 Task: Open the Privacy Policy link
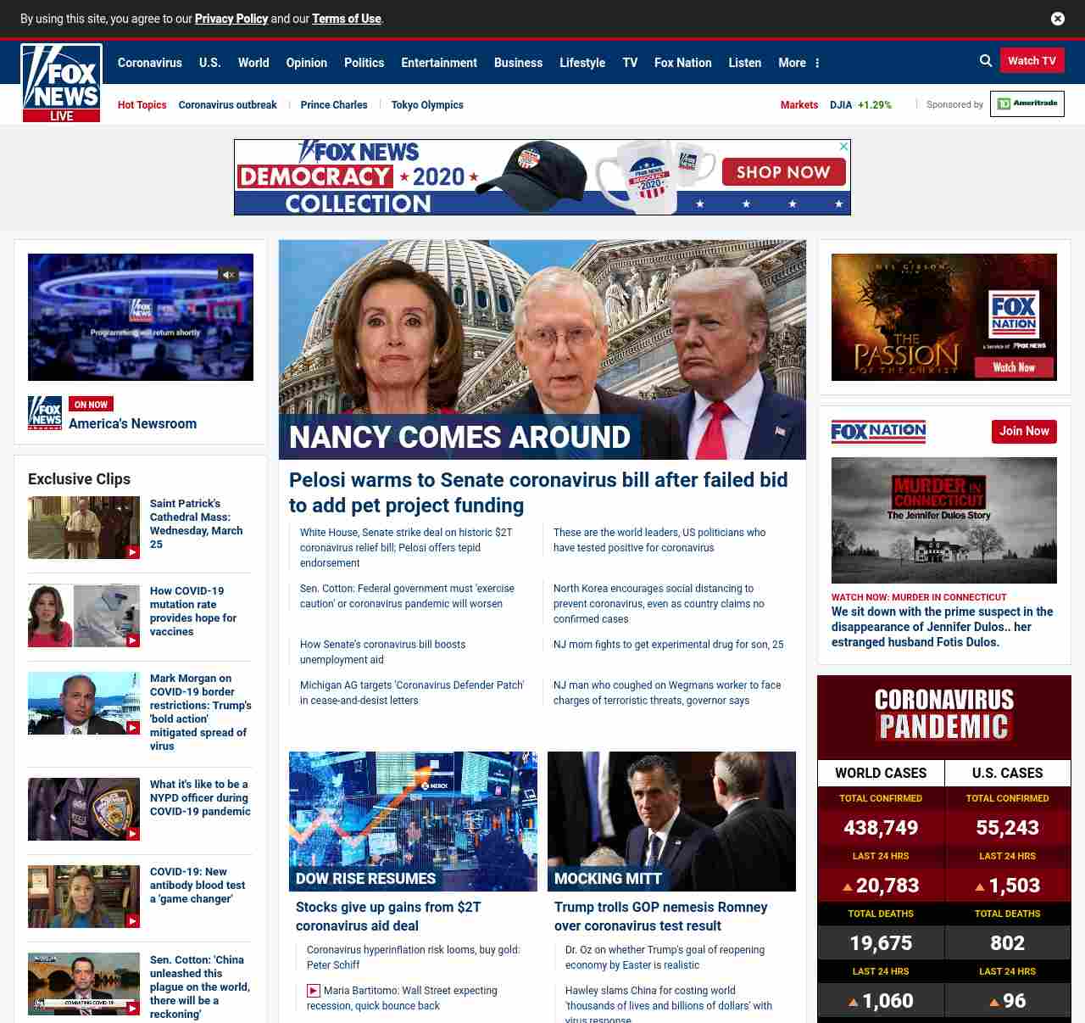tap(231, 19)
